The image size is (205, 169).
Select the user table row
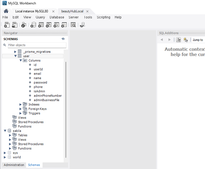(x=33, y=56)
